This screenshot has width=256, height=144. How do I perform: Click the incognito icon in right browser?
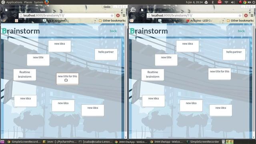click(x=133, y=10)
